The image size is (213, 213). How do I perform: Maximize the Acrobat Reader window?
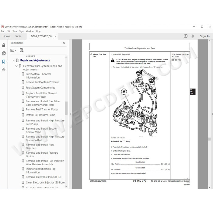(x=202, y=27)
